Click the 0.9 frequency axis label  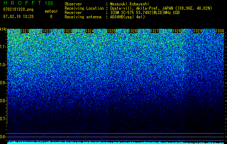point(3,83)
